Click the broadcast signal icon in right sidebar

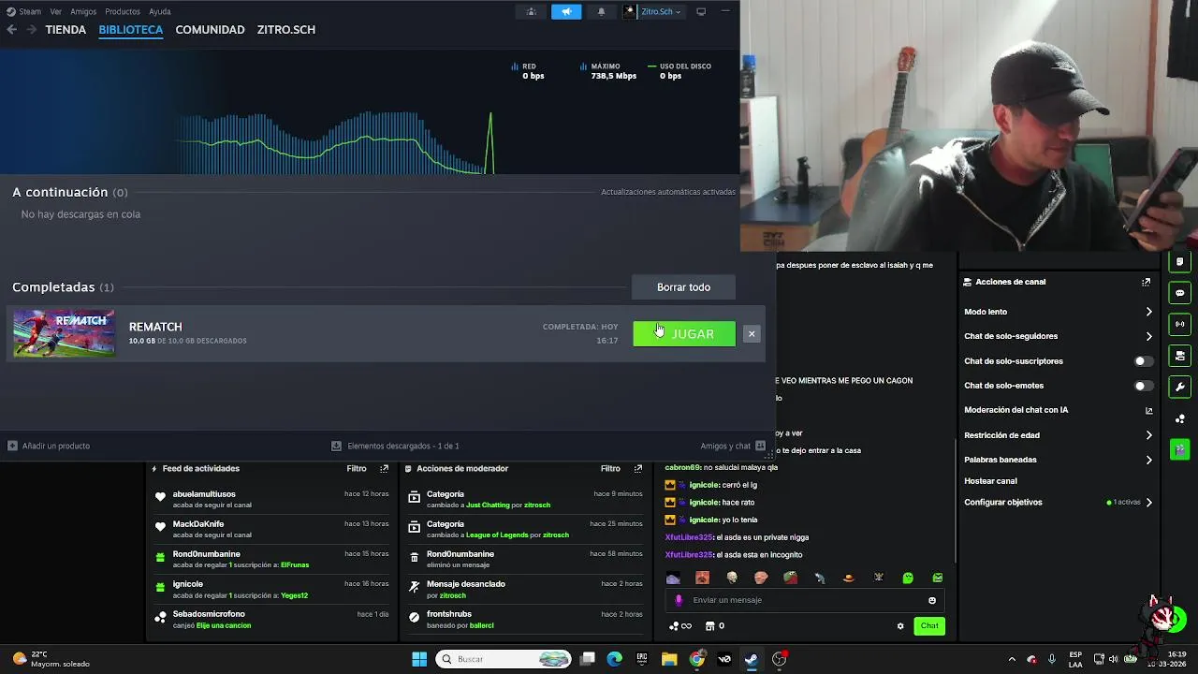(x=1179, y=324)
